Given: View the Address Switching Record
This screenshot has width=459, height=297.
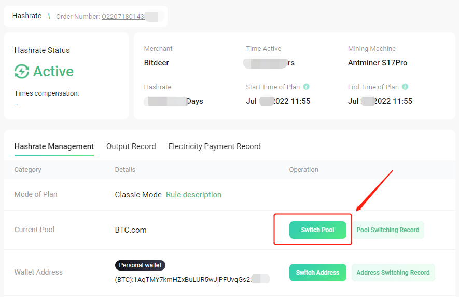Looking at the screenshot, I should [393, 273].
